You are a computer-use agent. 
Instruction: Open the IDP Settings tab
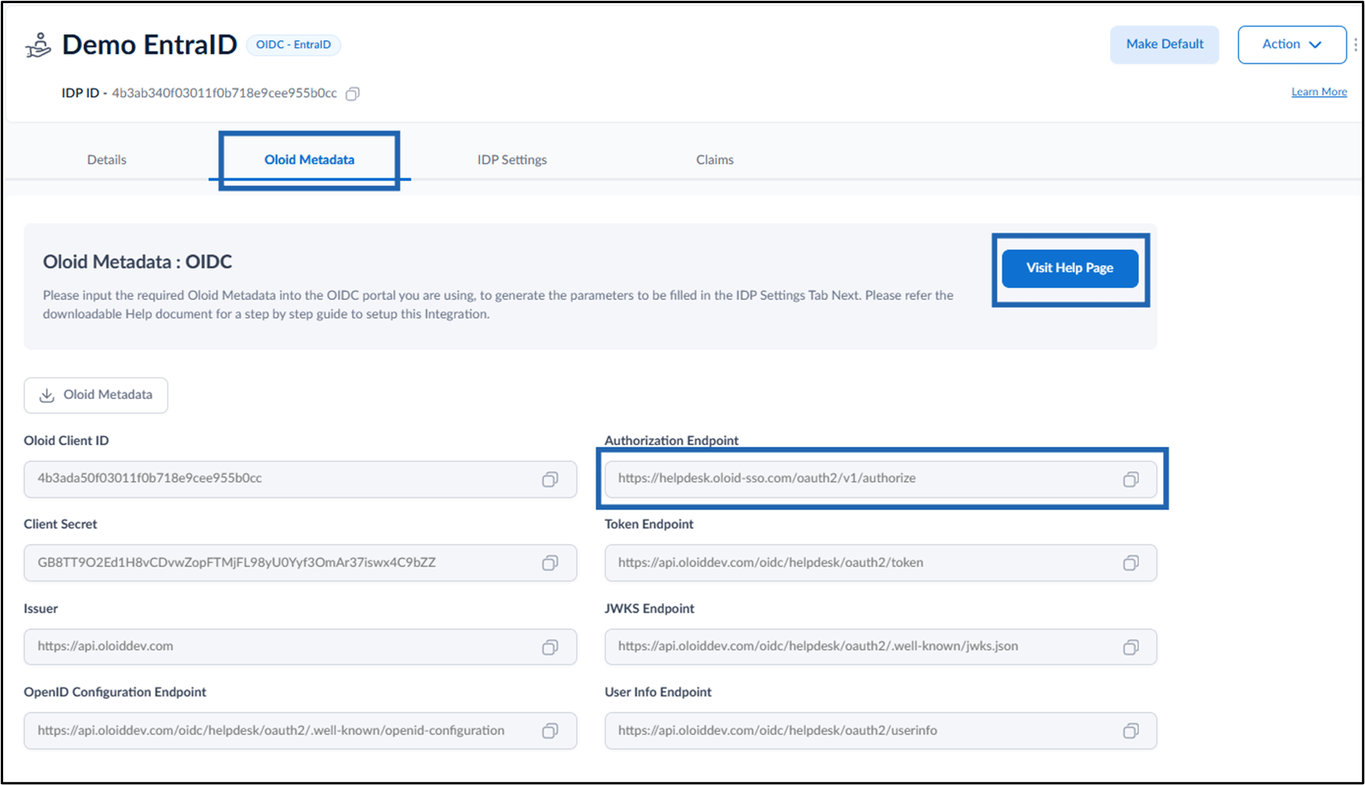coord(512,160)
